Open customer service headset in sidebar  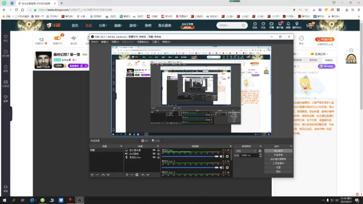coord(5,188)
